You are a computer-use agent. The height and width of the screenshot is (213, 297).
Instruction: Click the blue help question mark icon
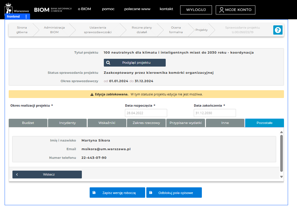tap(278, 30)
